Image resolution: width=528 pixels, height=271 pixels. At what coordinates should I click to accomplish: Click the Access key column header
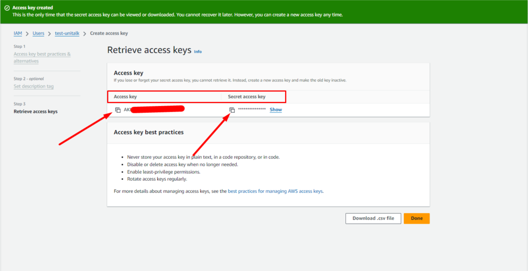pyautogui.click(x=125, y=97)
